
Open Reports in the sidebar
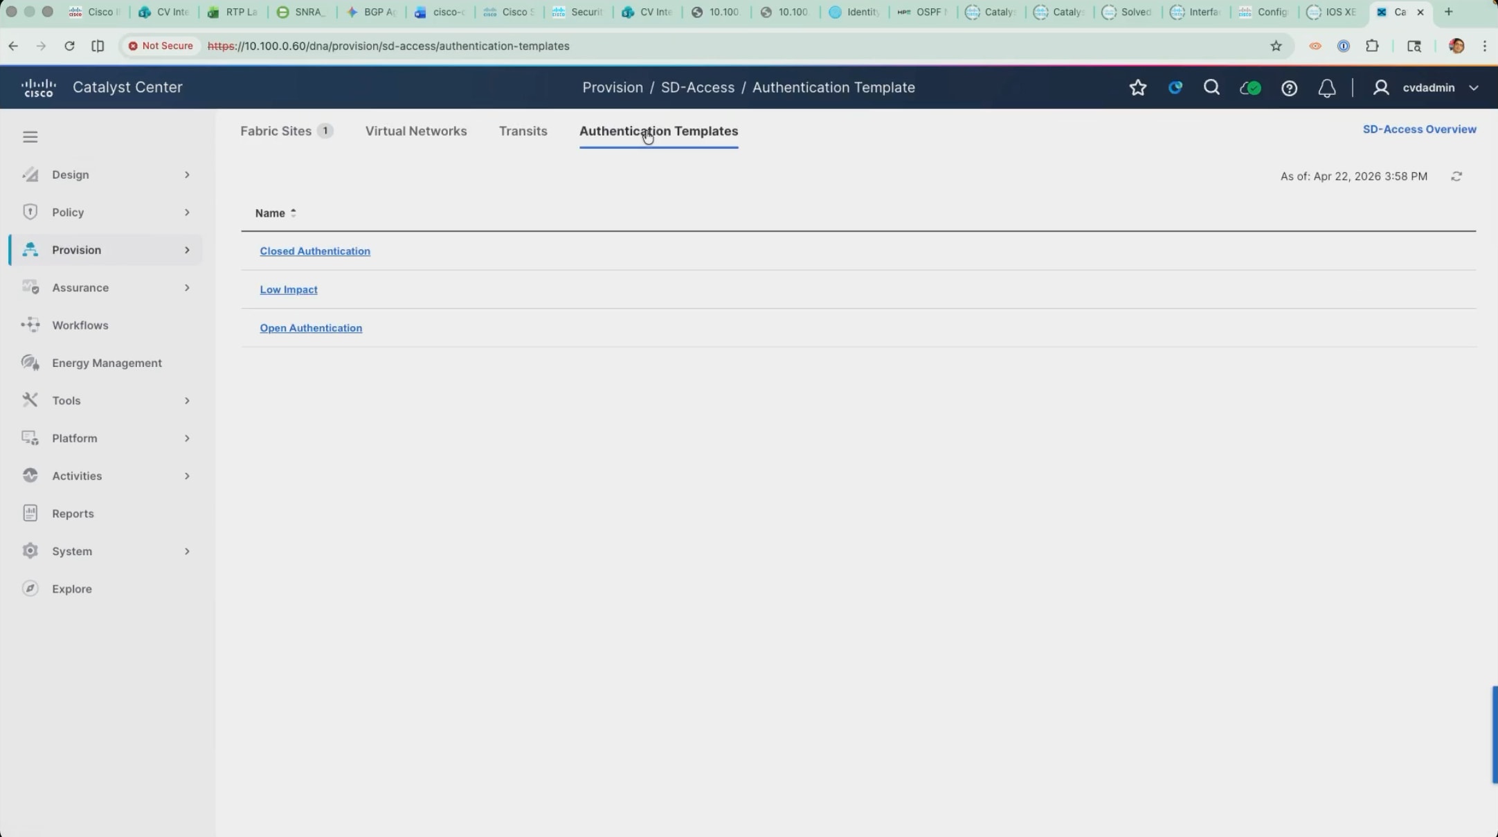pos(73,514)
